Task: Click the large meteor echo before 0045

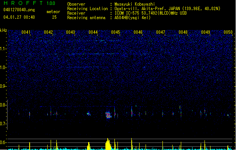Action: click(108, 115)
